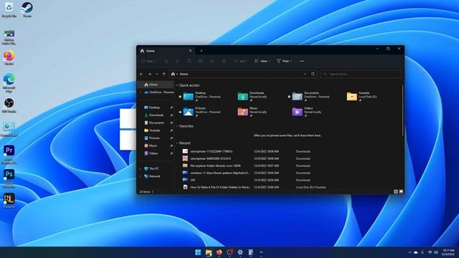Click the Delete trash icon in toolbar

click(224, 61)
